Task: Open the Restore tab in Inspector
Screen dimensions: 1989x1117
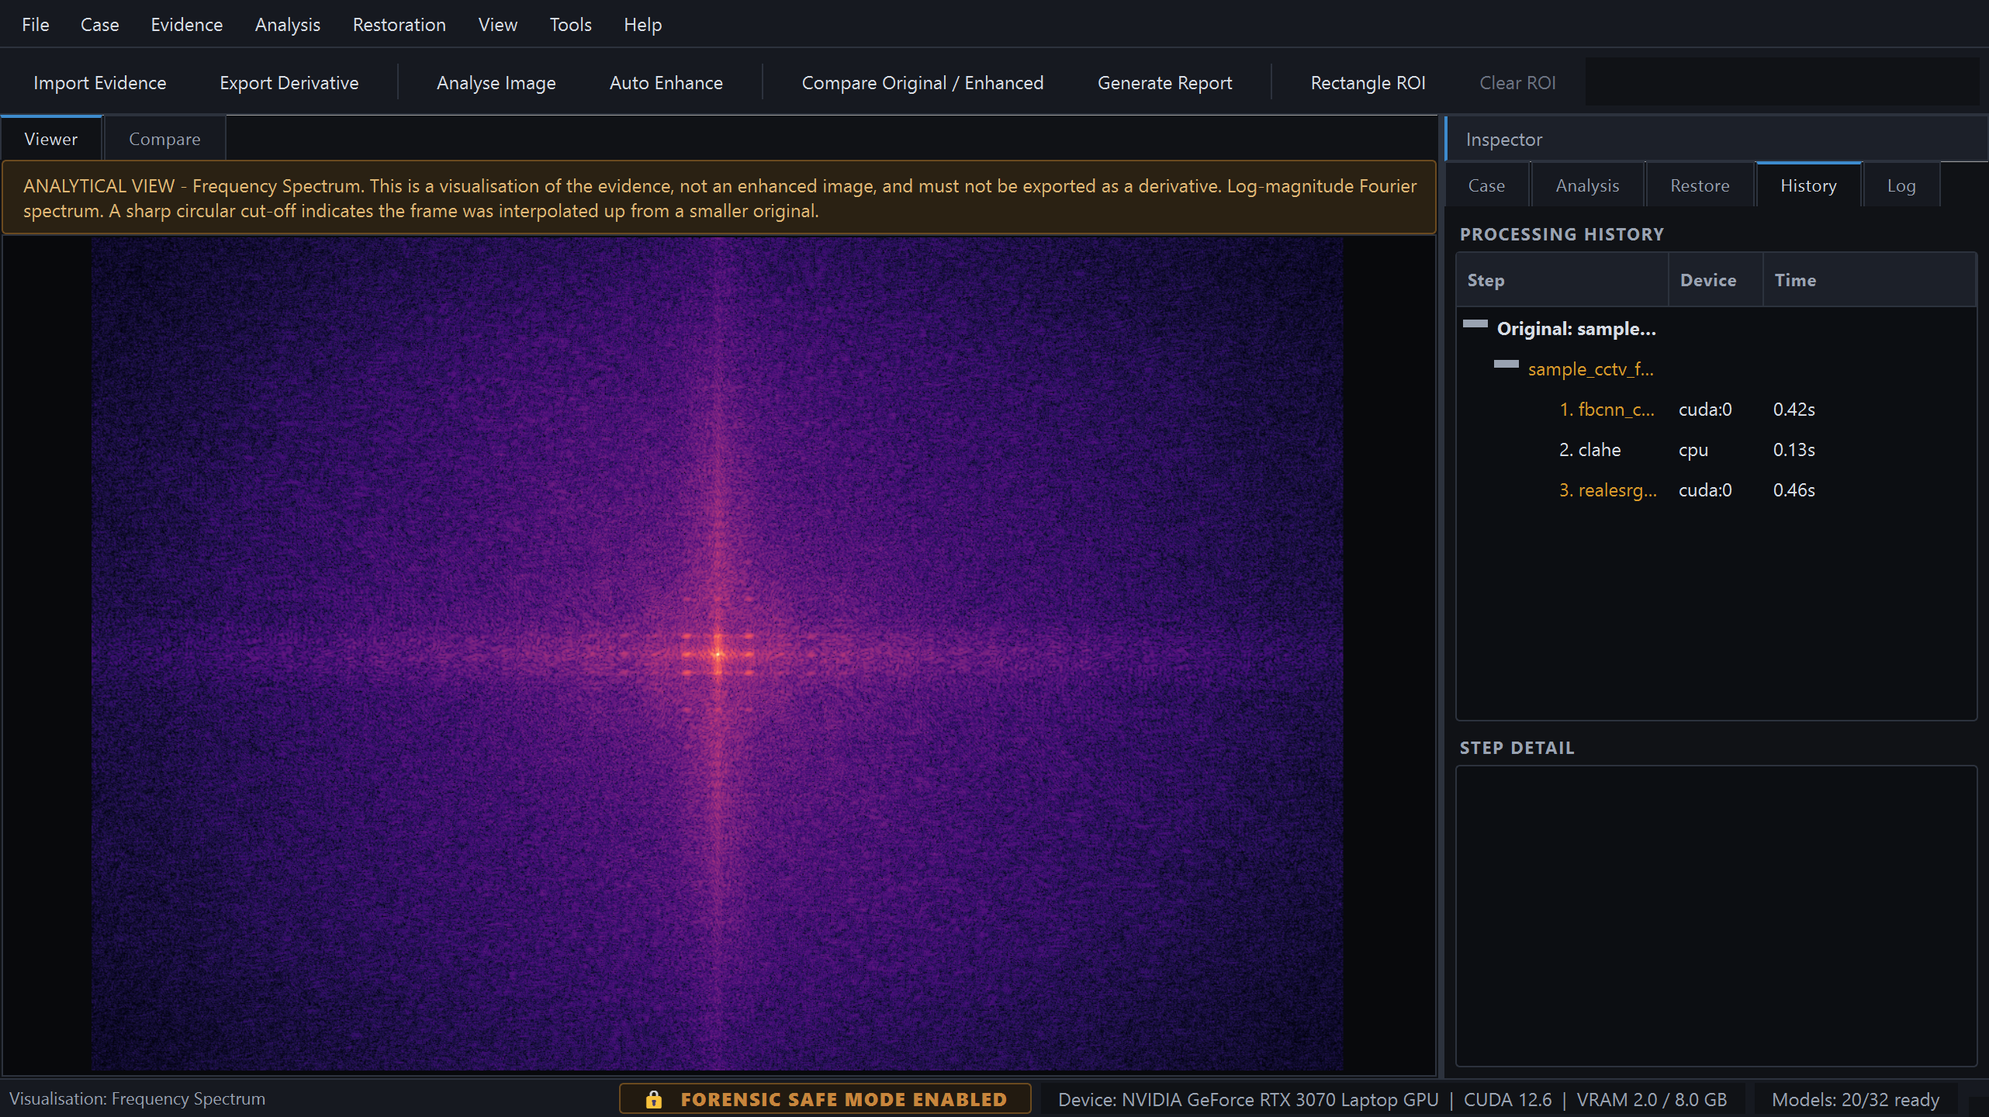Action: click(1700, 185)
